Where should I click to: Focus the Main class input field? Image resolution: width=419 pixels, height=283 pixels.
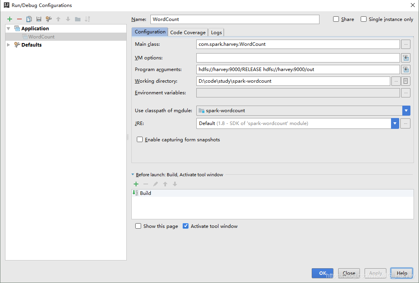[x=298, y=44]
